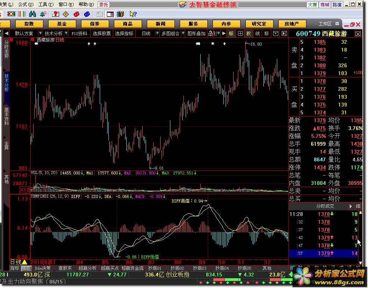Click the 大赛 link button
The image size is (368, 288).
coord(313,4)
